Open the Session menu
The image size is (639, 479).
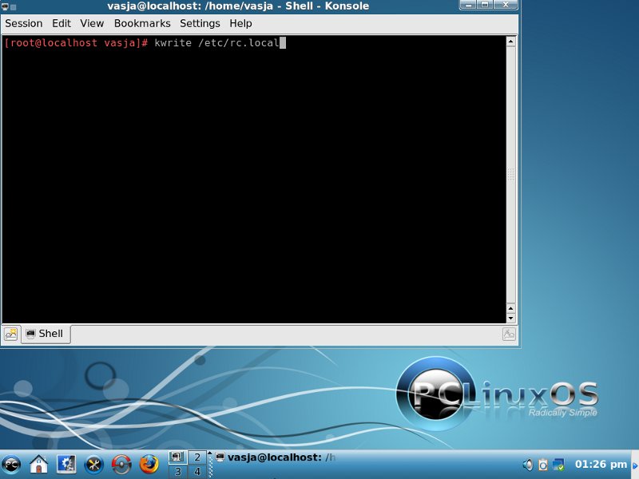24,24
